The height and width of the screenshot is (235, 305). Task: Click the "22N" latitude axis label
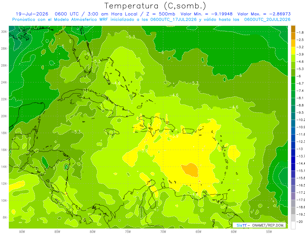[x=4, y=99]
